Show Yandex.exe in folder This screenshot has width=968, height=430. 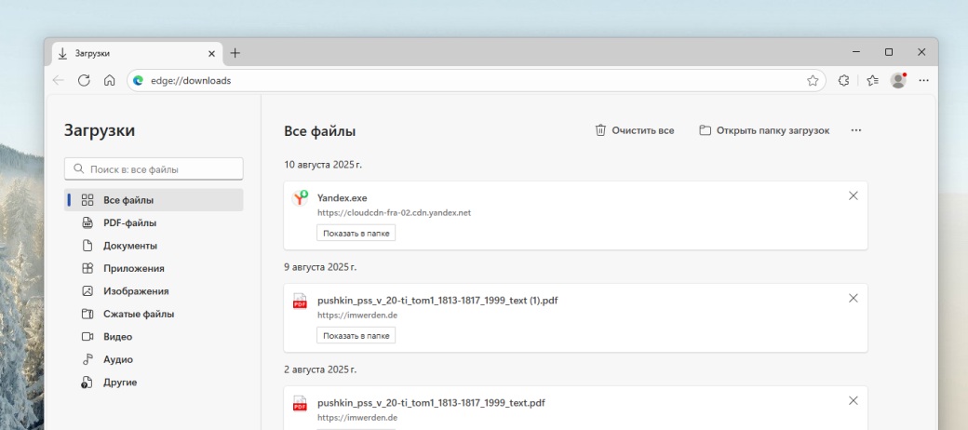click(x=356, y=233)
